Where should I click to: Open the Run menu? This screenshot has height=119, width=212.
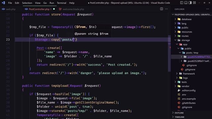pos(52,3)
